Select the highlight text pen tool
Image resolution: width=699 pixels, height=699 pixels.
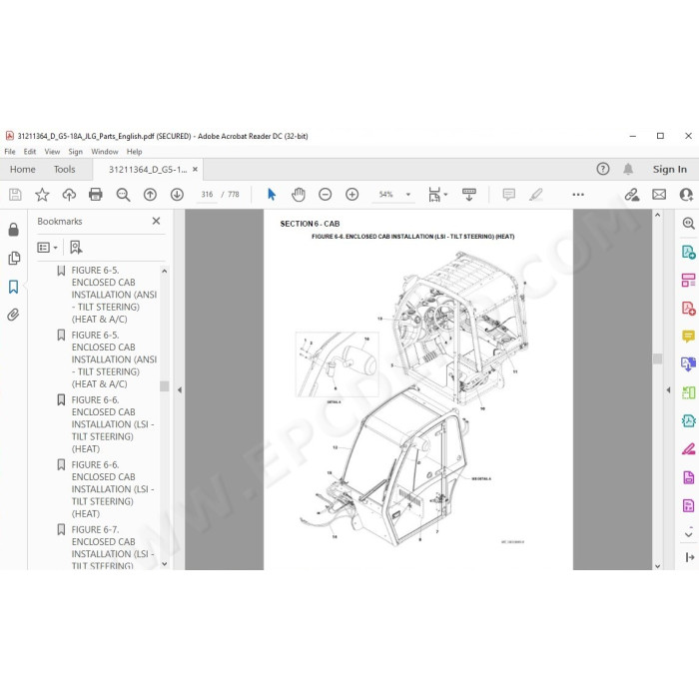(536, 195)
